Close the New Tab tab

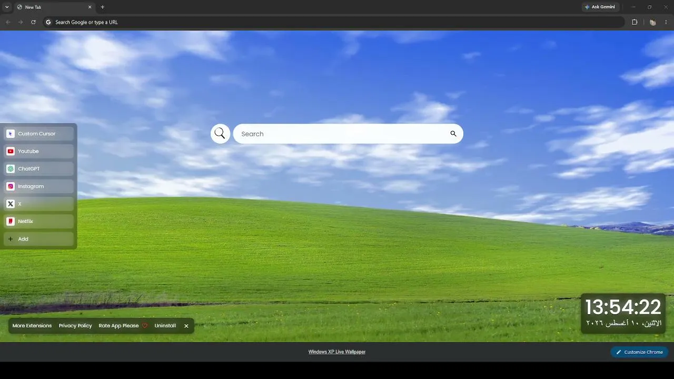[x=90, y=7]
